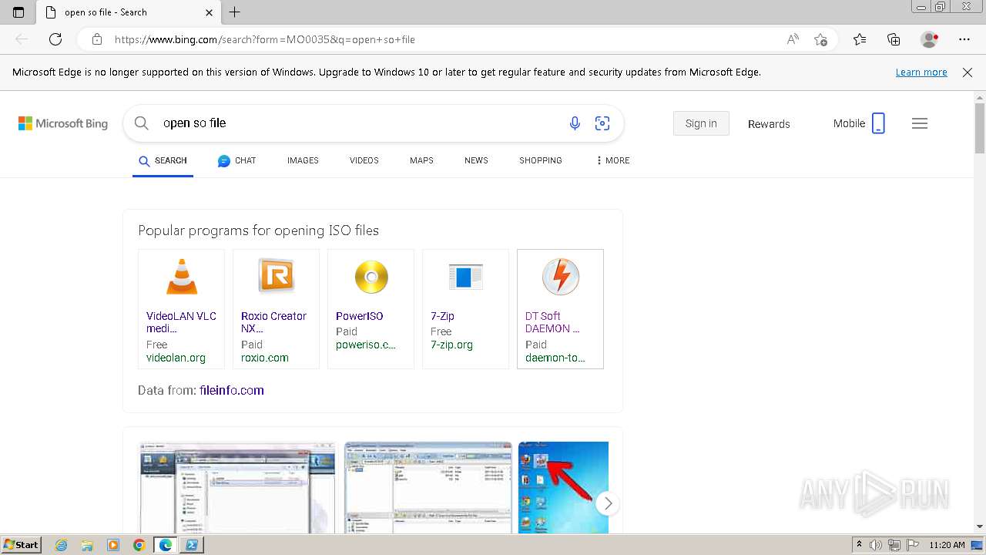Add this page to favorites
Image resolution: width=986 pixels, height=555 pixels.
[x=821, y=39]
